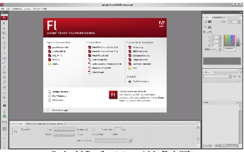Select the Line tool
This screenshot has height=152, width=244.
point(4,53)
